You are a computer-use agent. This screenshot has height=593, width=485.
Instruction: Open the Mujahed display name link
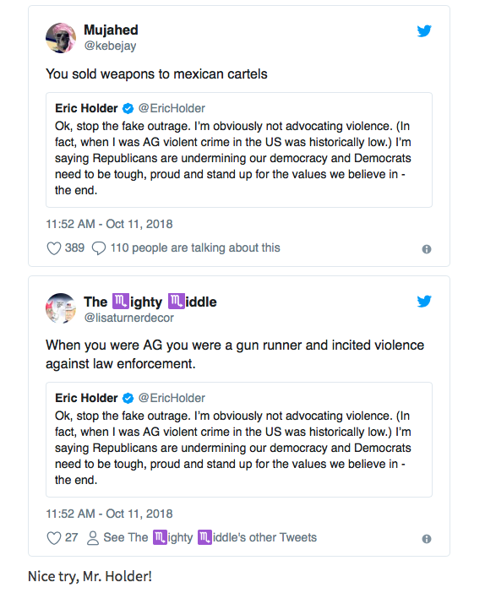pyautogui.click(x=111, y=30)
